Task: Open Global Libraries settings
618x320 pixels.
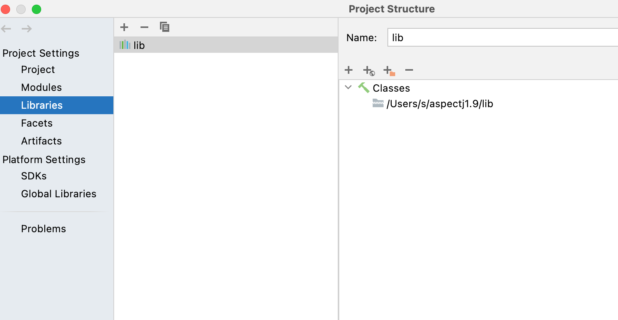Action: 59,194
